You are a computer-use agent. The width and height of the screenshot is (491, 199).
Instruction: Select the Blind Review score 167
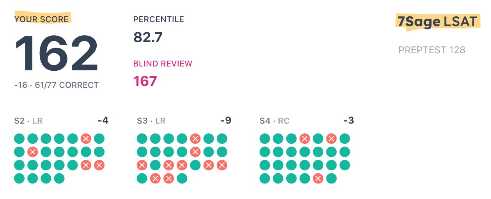[x=145, y=81]
